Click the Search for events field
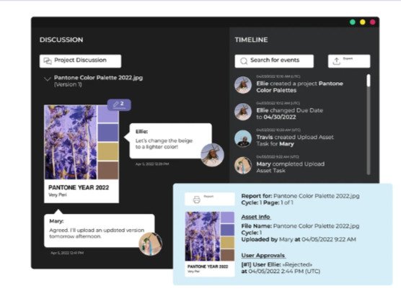The height and width of the screenshot is (296, 401). tap(274, 61)
